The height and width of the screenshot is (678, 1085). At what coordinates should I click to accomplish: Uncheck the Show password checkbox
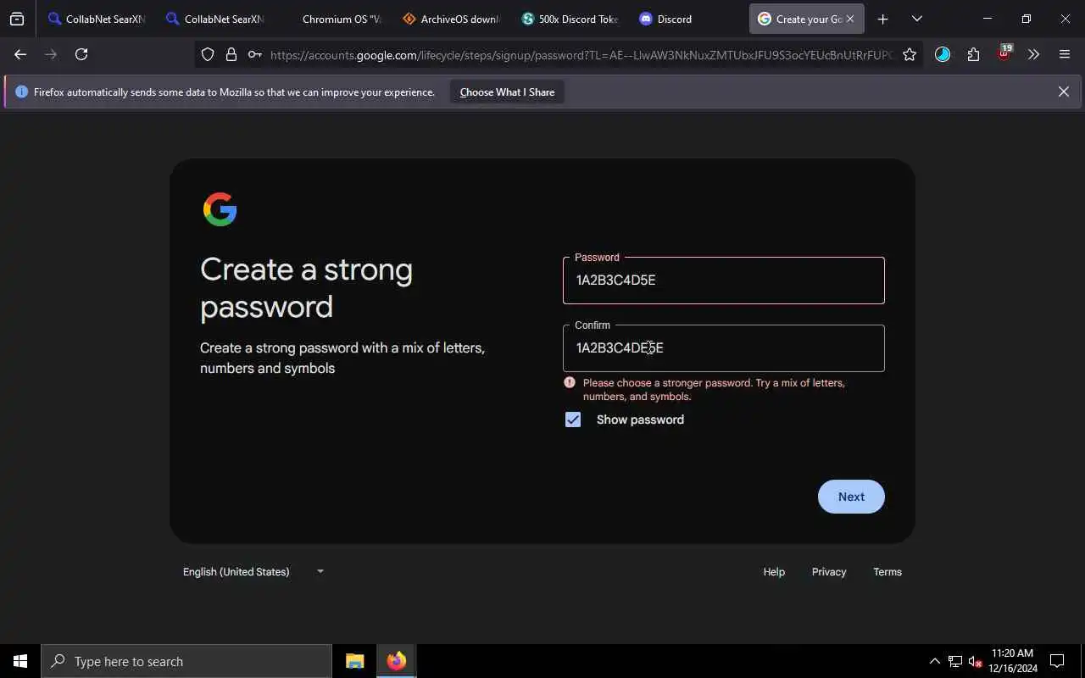(x=573, y=420)
